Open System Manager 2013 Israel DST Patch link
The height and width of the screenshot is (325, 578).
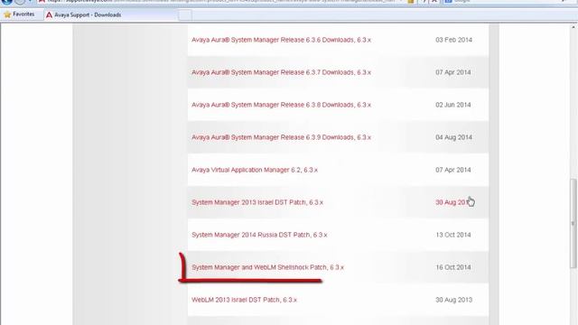(257, 202)
